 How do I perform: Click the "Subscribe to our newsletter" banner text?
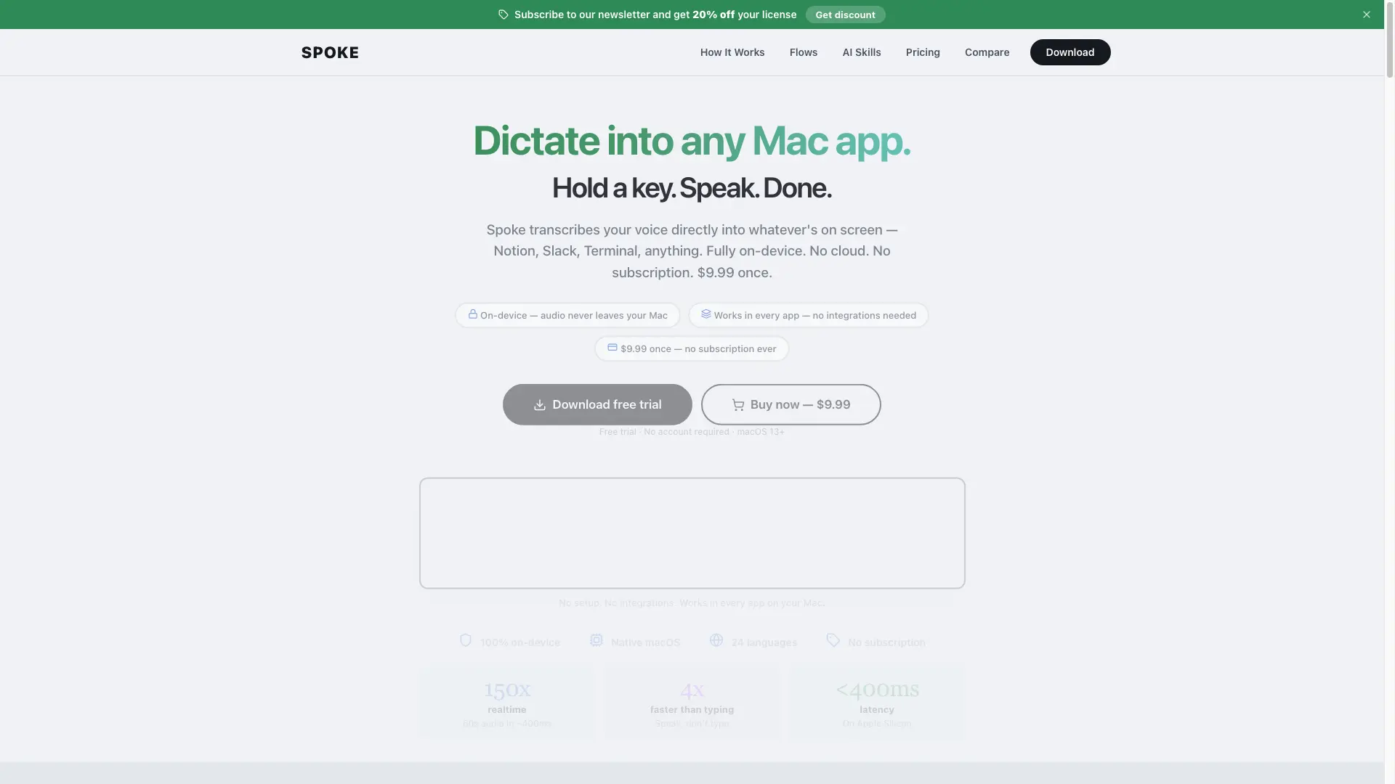click(655, 15)
